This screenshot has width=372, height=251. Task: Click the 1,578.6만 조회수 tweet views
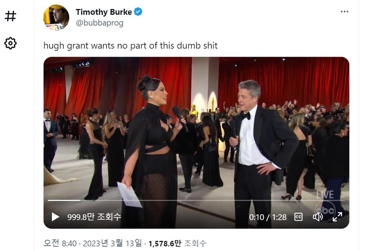click(x=177, y=243)
